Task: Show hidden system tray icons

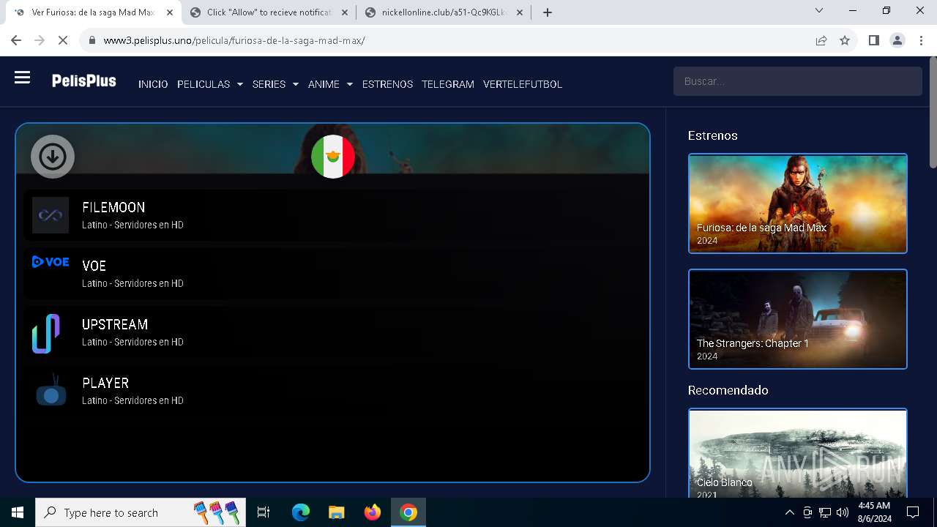Action: pyautogui.click(x=789, y=512)
